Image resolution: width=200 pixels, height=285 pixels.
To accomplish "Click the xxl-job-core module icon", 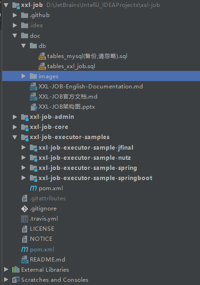I will 25,128.
